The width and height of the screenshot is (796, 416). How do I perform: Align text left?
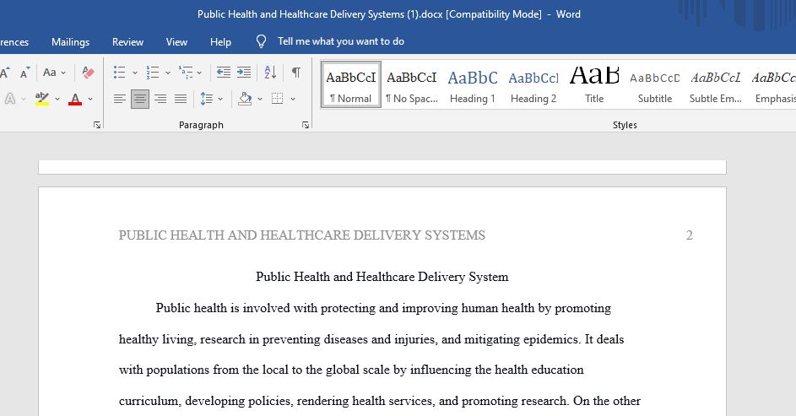click(120, 99)
